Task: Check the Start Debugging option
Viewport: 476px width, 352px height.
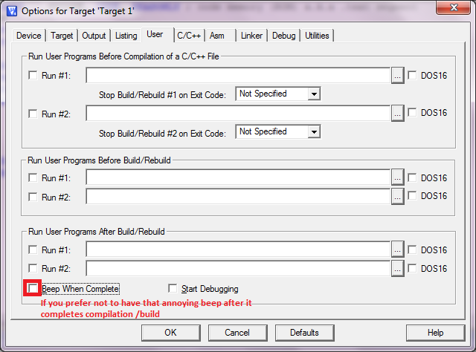Action: pos(173,288)
